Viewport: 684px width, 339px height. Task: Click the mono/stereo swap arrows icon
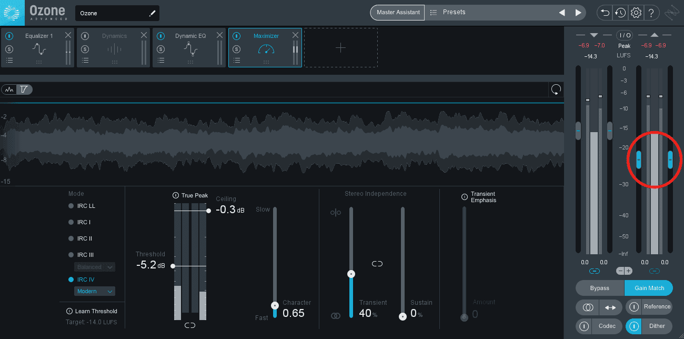pyautogui.click(x=610, y=307)
